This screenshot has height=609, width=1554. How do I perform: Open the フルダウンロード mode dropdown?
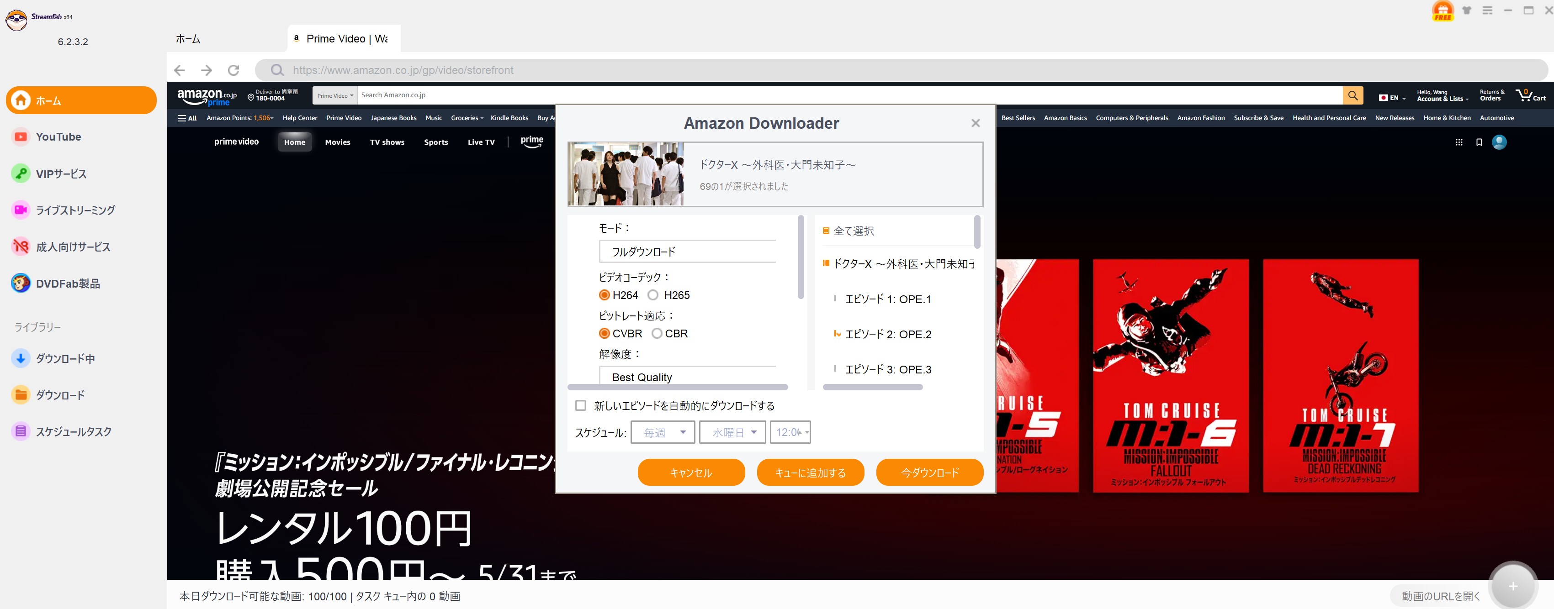687,252
